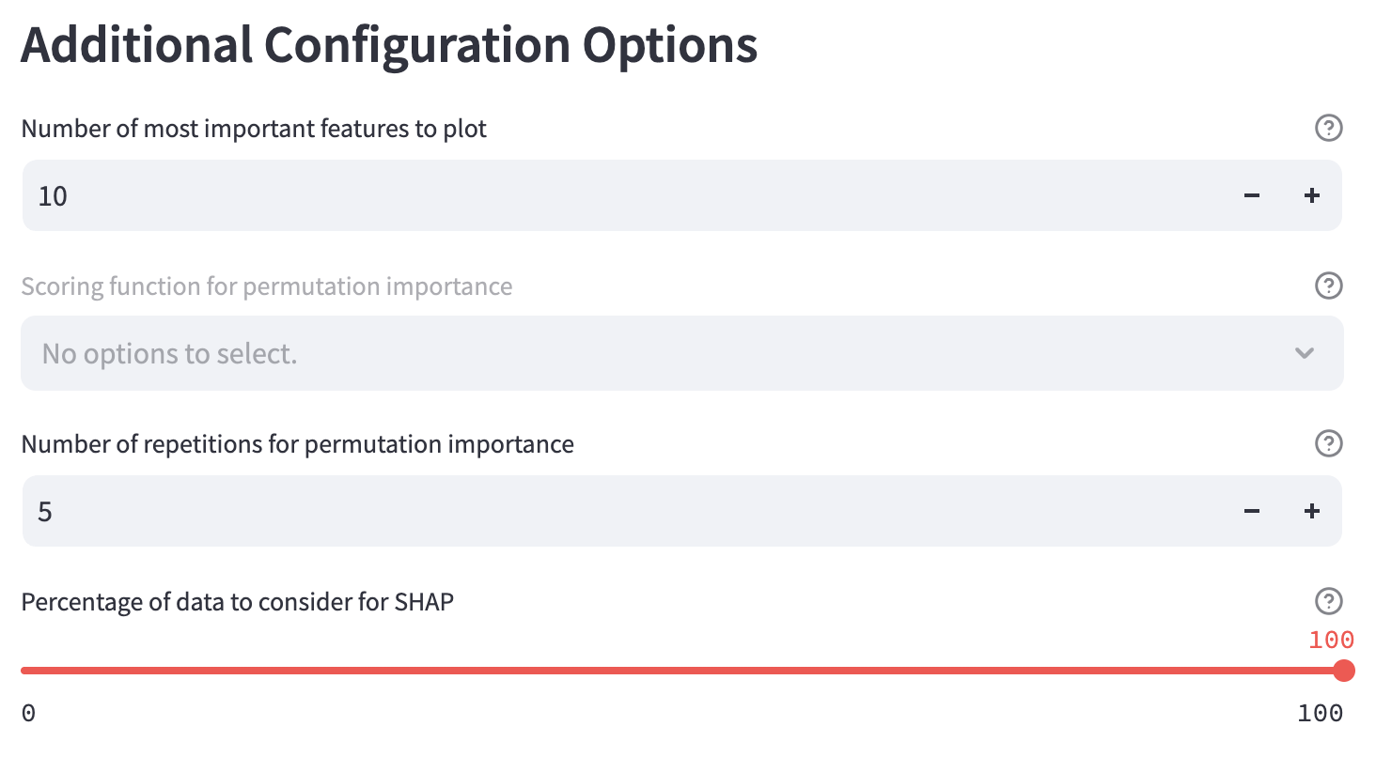Click the 0 label under the slider
This screenshot has width=1376, height=757.
(x=28, y=713)
